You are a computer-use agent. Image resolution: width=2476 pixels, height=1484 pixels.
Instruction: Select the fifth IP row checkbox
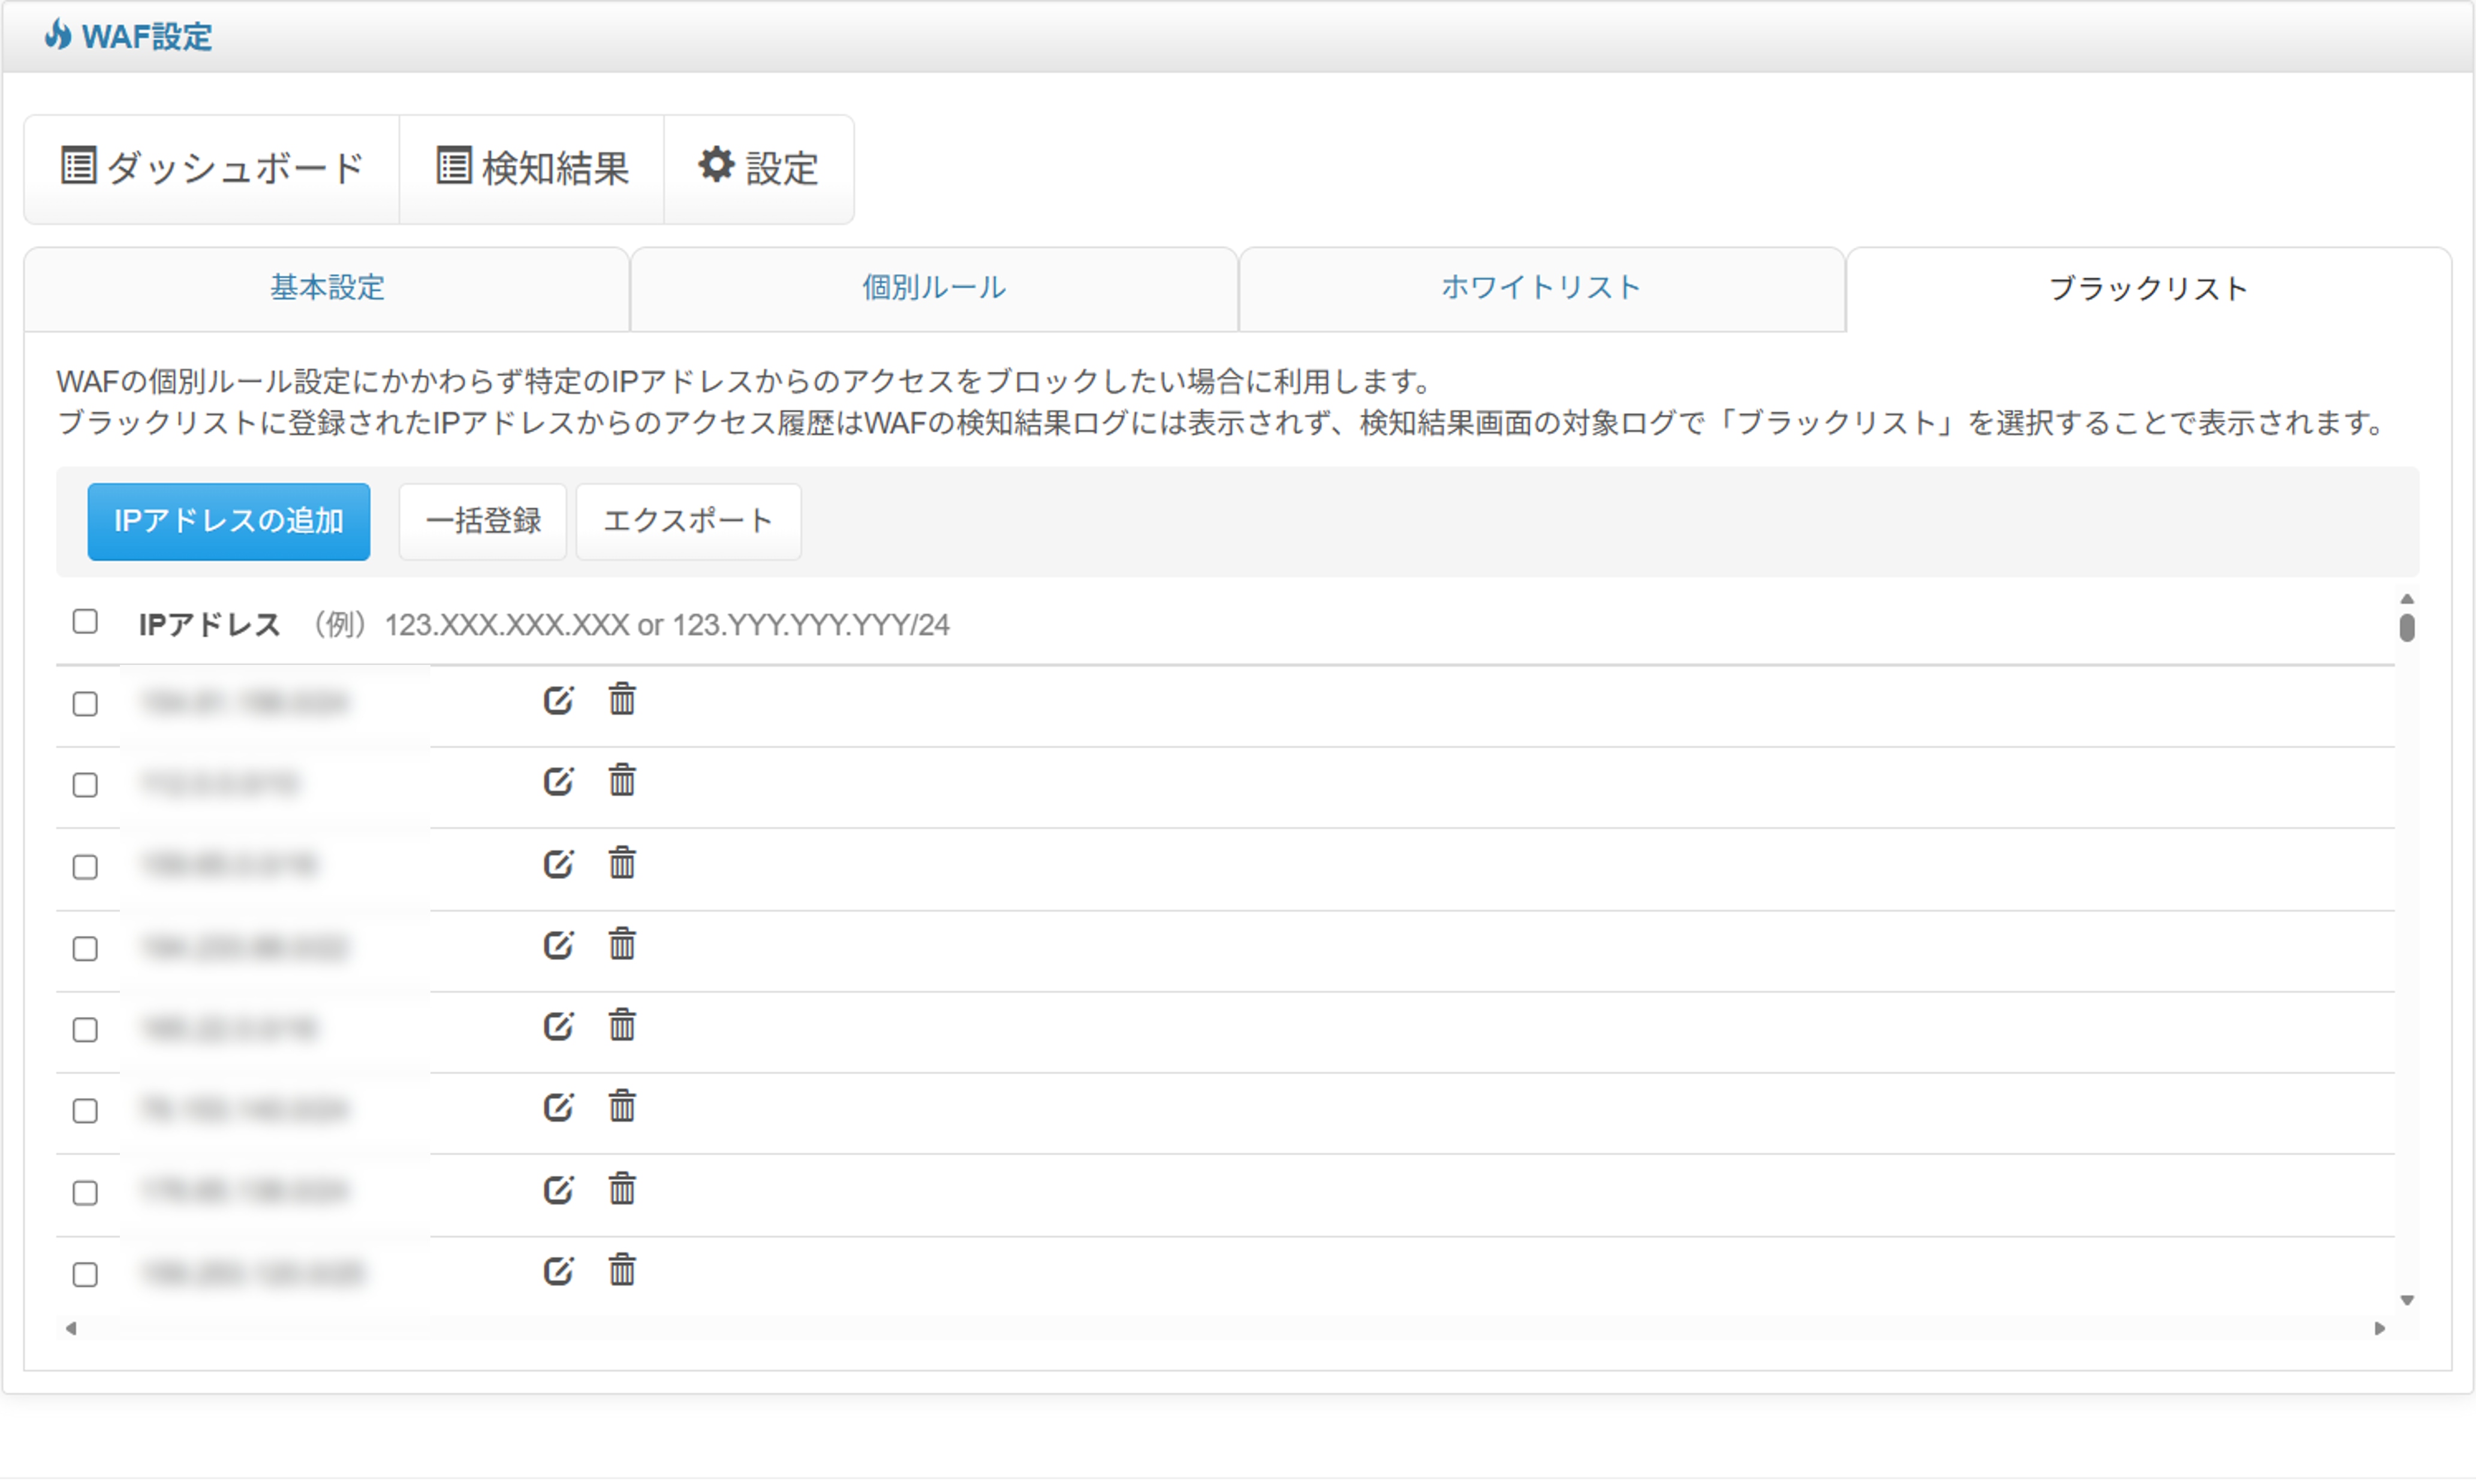(85, 1030)
